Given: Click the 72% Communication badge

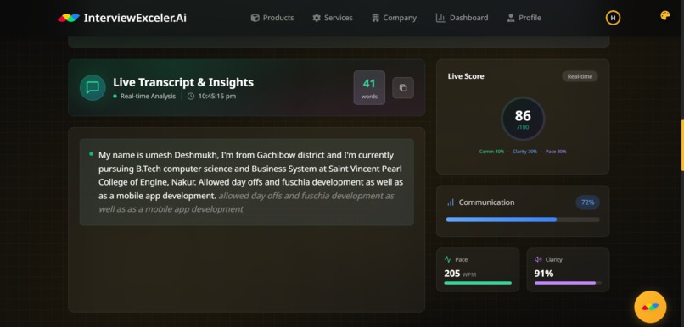Looking at the screenshot, I should tap(587, 202).
